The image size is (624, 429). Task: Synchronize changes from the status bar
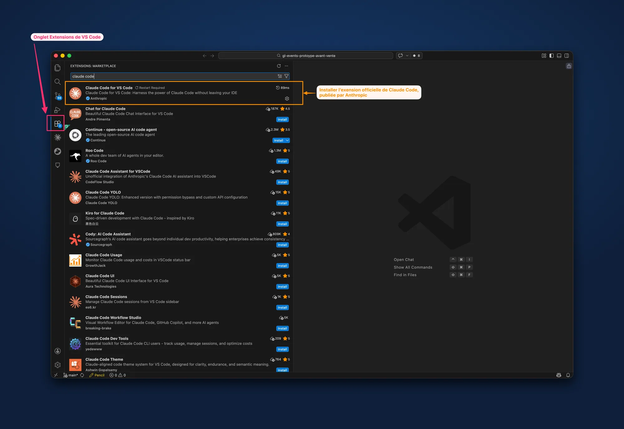click(x=82, y=375)
